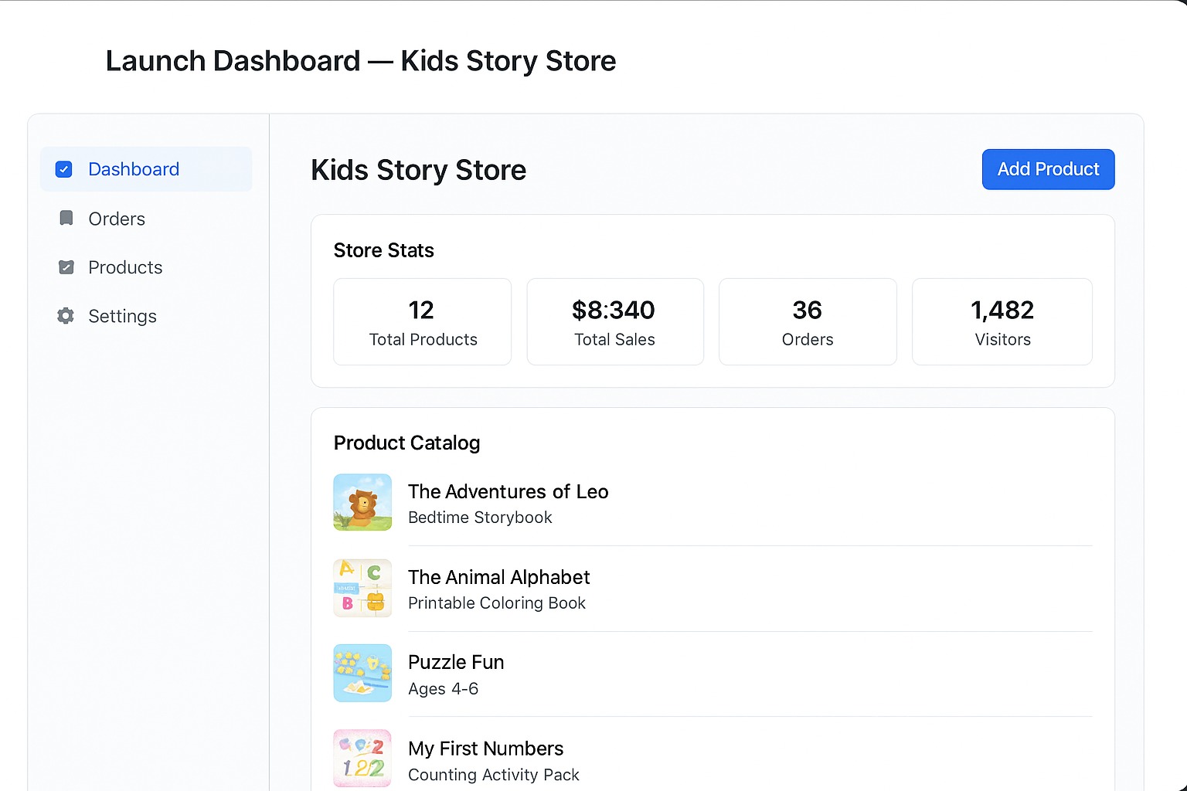The height and width of the screenshot is (791, 1187).
Task: Click the Visitors stat card
Action: [1002, 321]
